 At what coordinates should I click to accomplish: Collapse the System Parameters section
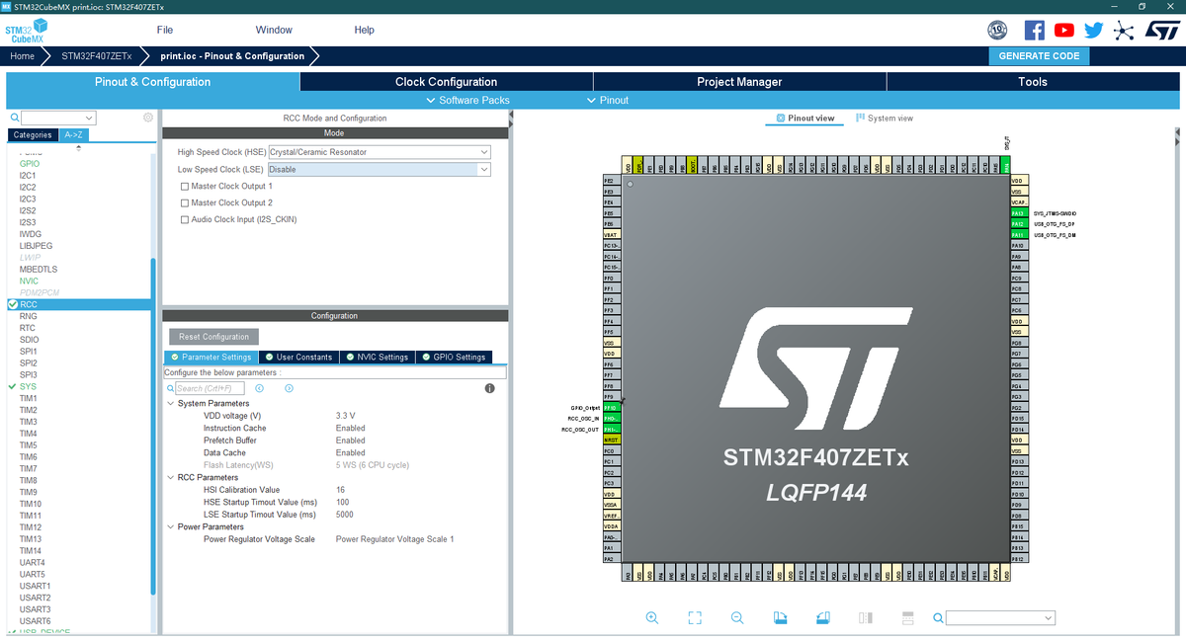pyautogui.click(x=171, y=403)
